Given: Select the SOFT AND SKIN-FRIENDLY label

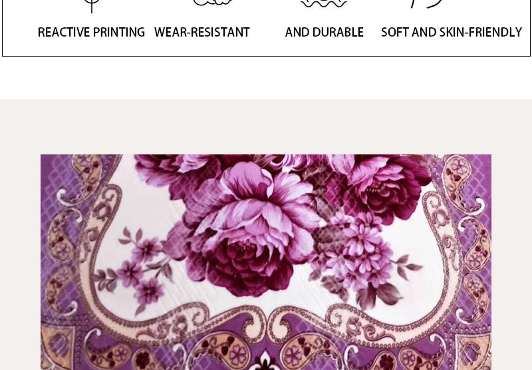Looking at the screenshot, I should coord(452,32).
